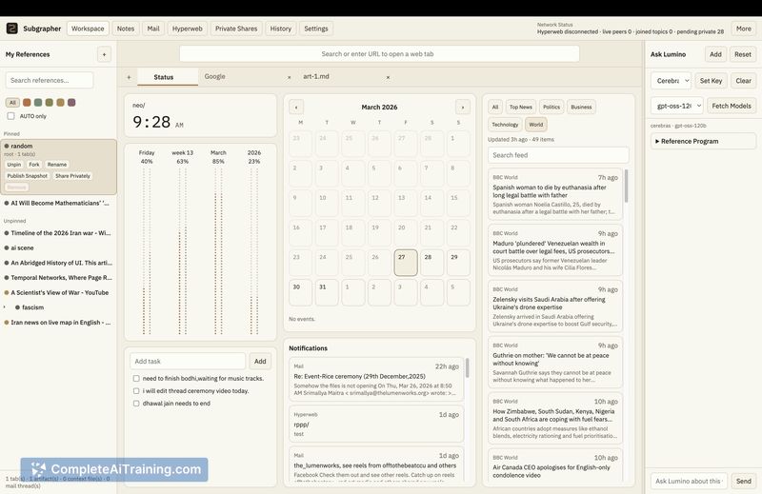Viewport: 762px width, 494px height.
Task: Open 'Timeline of the 2026 Iran war' reference
Action: 58,233
